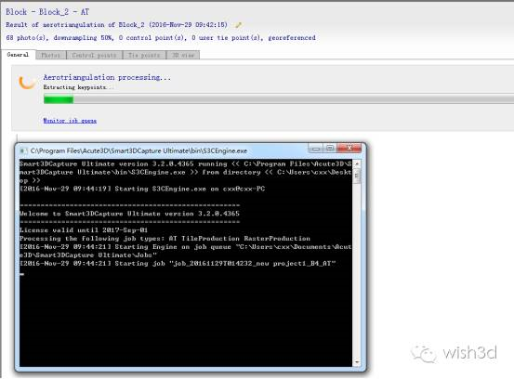Click the console scrollbar up arrow
Screen dimensions: 514x379
357,163
